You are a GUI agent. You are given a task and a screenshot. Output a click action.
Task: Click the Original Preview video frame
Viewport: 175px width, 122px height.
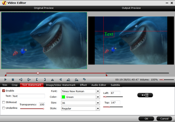point(44,40)
